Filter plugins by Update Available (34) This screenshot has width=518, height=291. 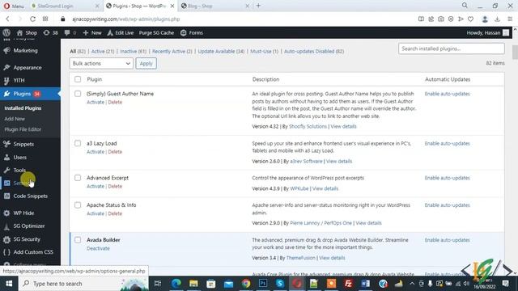[x=221, y=51]
